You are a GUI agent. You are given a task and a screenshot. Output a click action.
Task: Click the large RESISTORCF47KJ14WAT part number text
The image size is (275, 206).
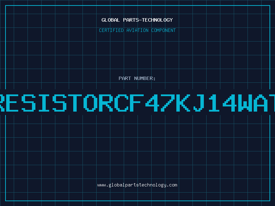137,103
